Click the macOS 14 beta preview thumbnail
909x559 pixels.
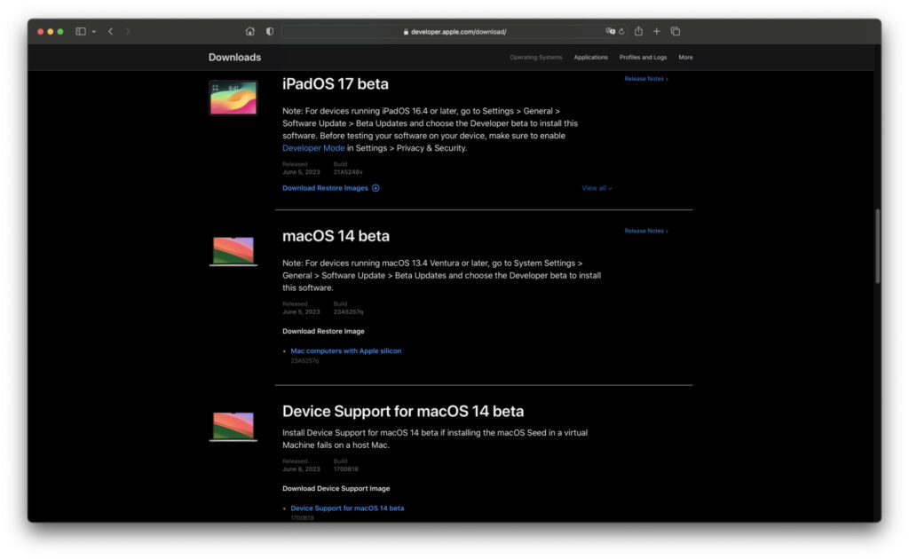(x=233, y=249)
